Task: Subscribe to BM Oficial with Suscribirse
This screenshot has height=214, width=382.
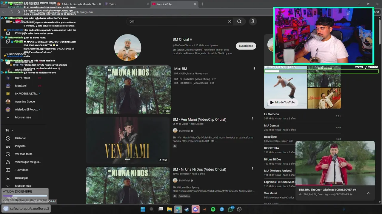Action: point(246,46)
